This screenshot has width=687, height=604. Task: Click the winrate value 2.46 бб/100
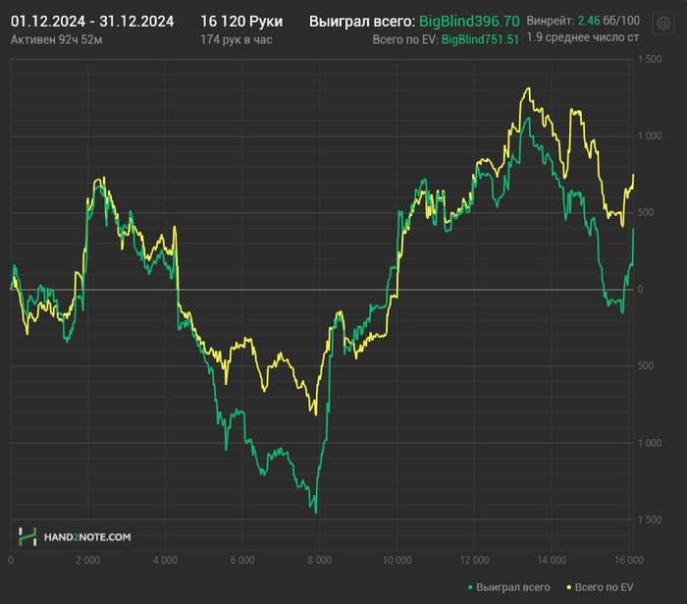point(608,21)
